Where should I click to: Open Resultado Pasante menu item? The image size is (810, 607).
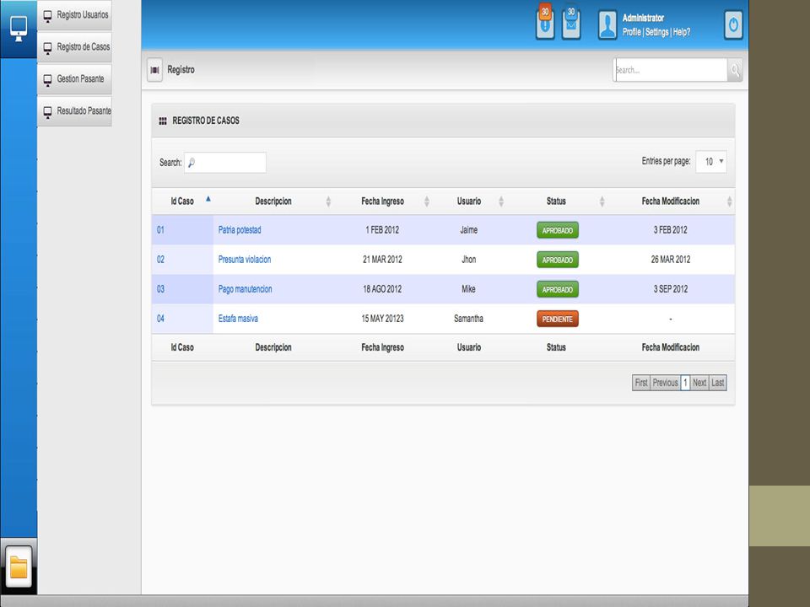[x=74, y=111]
